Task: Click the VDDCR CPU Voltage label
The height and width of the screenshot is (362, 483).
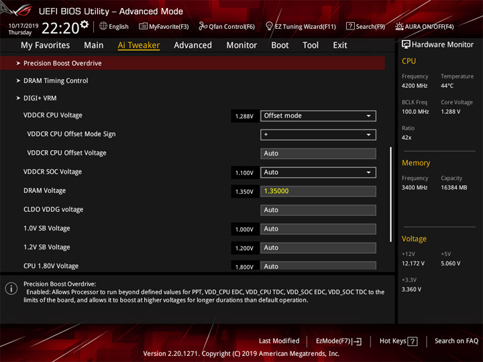Action: [53, 115]
